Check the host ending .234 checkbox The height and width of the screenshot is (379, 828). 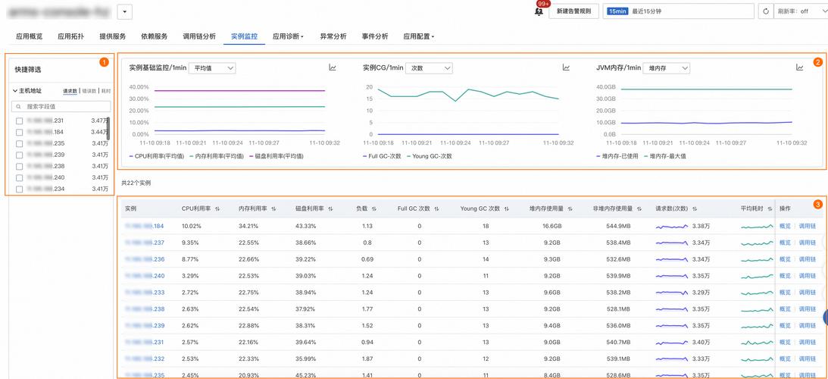(x=19, y=189)
